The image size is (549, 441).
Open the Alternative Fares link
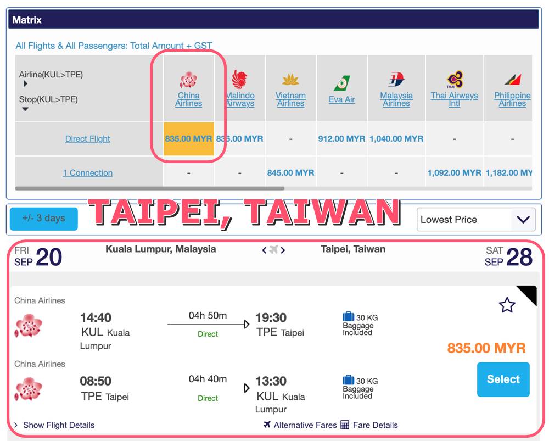305,425
